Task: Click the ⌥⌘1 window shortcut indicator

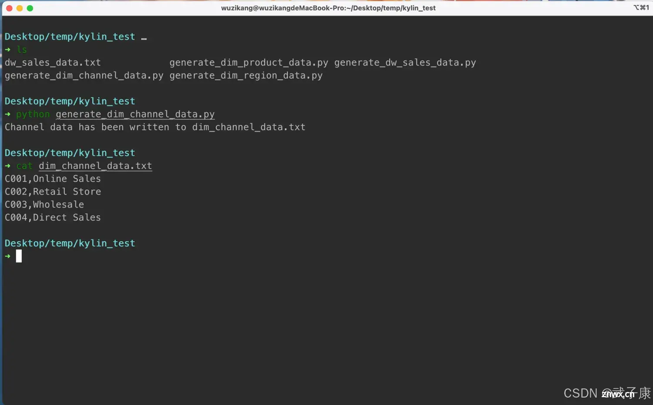Action: point(641,7)
